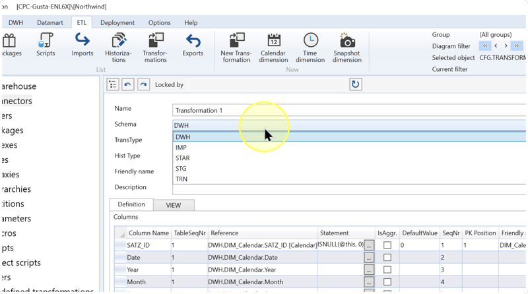Open the Help ribbon tab
The width and height of the screenshot is (528, 294).
click(x=191, y=22)
